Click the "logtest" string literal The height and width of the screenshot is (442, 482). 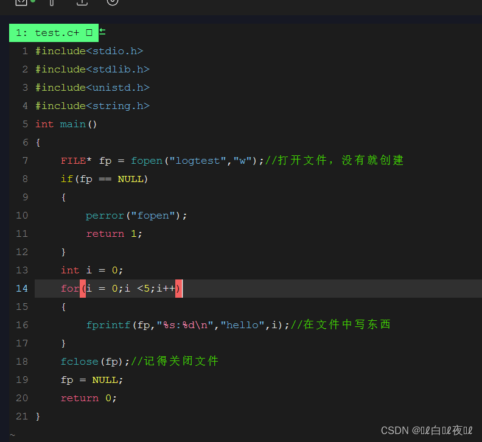(198, 161)
